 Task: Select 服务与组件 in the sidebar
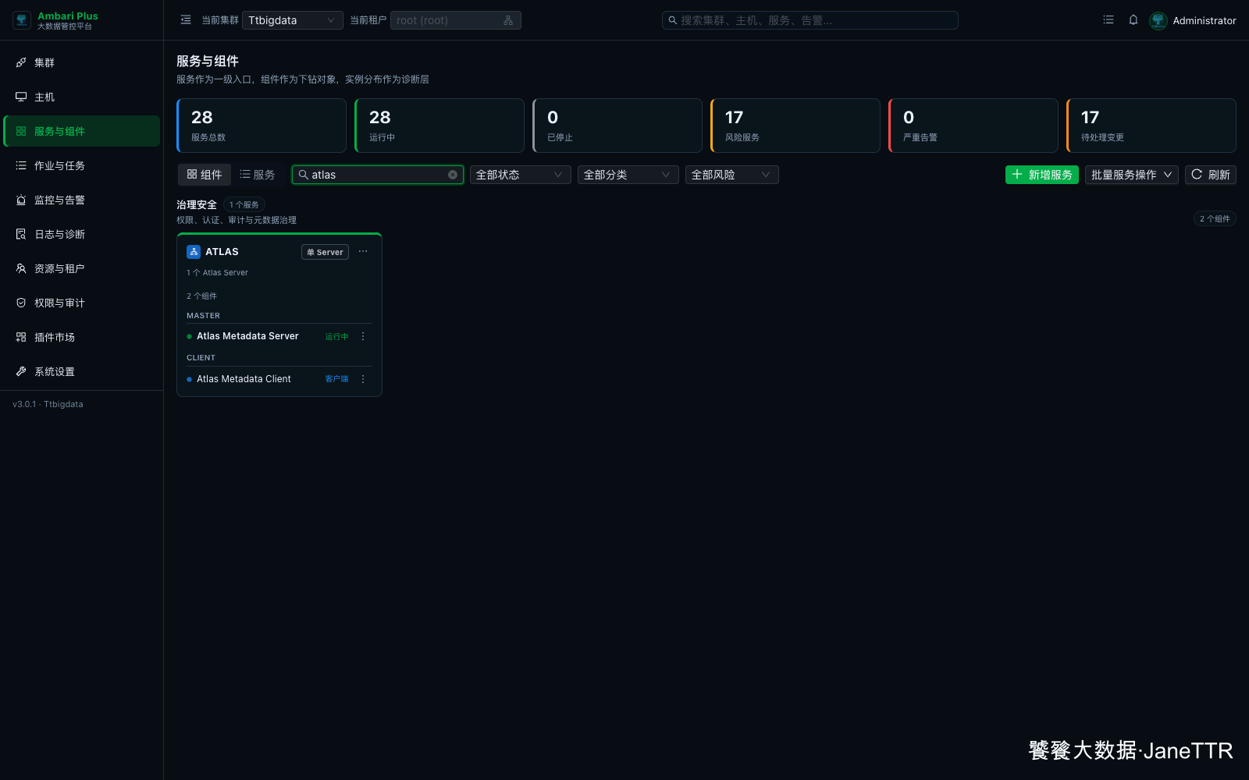click(82, 131)
